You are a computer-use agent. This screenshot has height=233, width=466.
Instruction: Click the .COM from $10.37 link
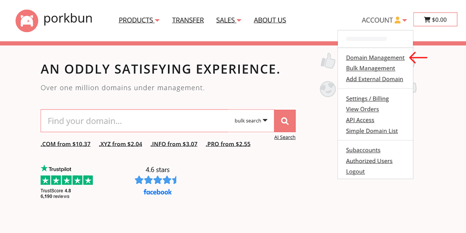[x=65, y=144]
